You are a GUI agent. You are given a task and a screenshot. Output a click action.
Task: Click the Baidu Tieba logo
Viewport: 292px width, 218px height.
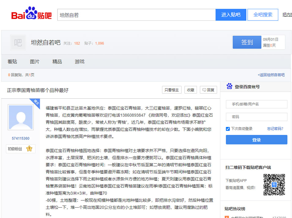[x=31, y=13]
